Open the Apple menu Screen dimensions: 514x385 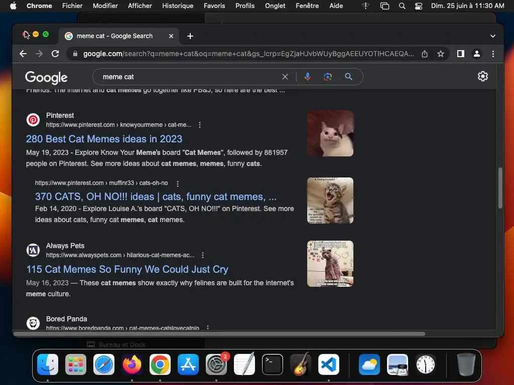[x=13, y=6]
